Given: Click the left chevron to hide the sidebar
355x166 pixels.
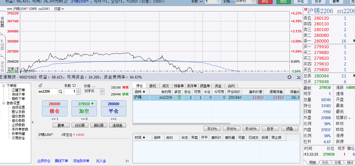Looking at the screenshot, I should [33, 122].
